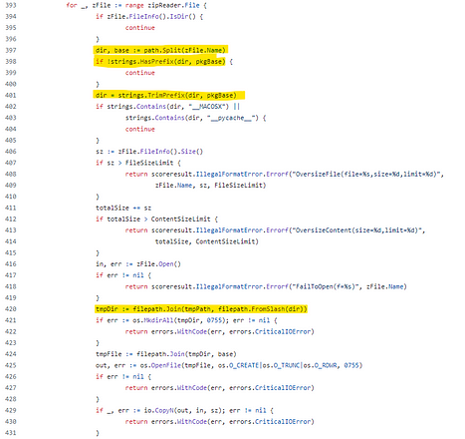This screenshot has width=465, height=439.
Task: Click the highlighted 'dir, base := path.Split(zFile.Name)' line
Action: pyautogui.click(x=160, y=50)
